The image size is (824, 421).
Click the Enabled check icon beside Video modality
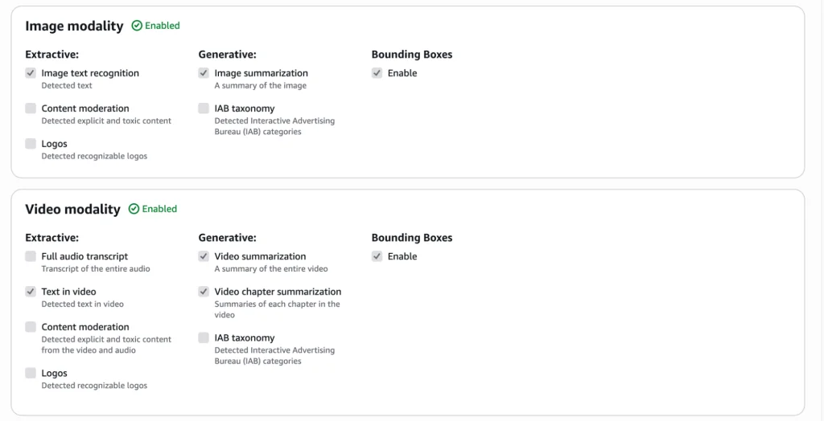134,209
